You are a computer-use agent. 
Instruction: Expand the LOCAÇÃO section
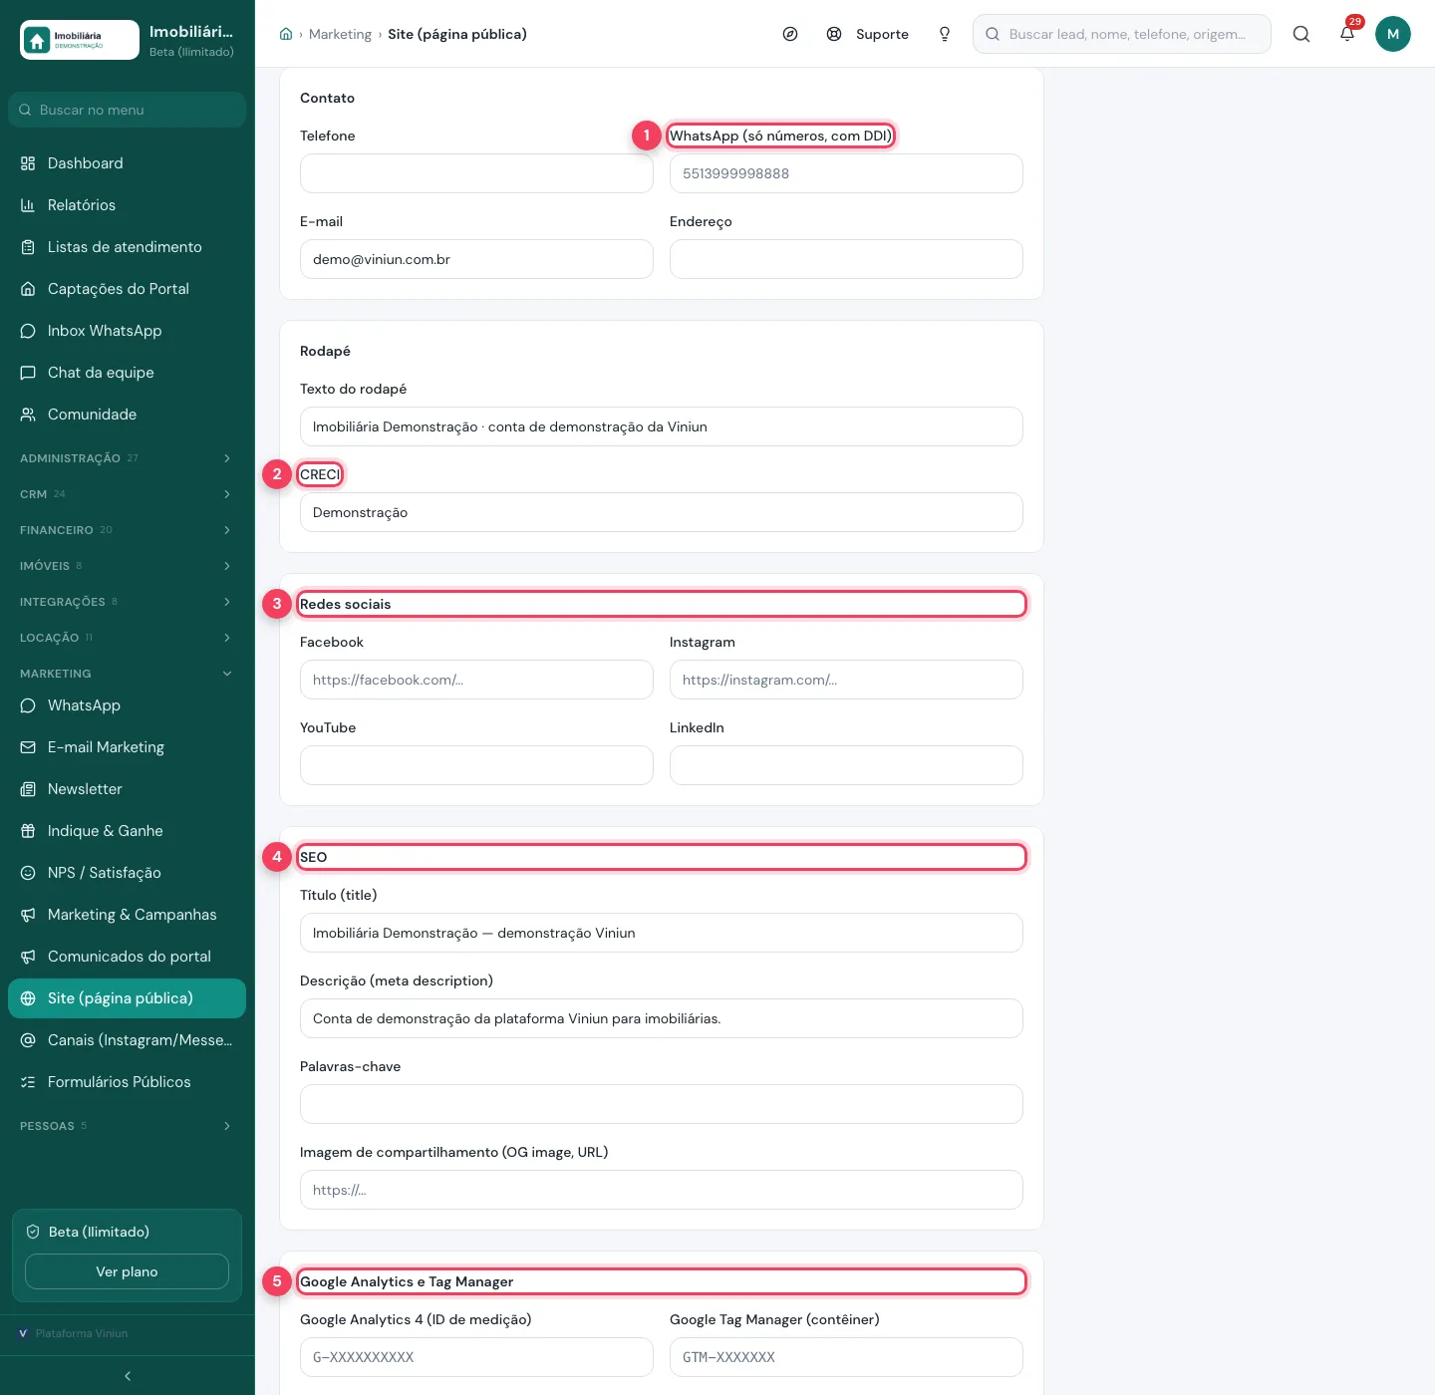pos(127,638)
